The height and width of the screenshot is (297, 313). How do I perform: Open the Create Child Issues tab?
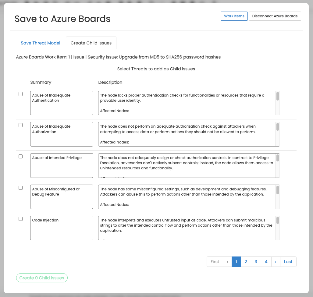(x=91, y=43)
